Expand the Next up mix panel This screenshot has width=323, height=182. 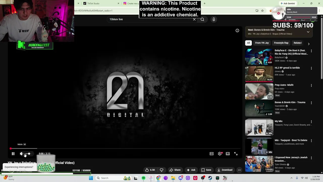click(x=308, y=32)
